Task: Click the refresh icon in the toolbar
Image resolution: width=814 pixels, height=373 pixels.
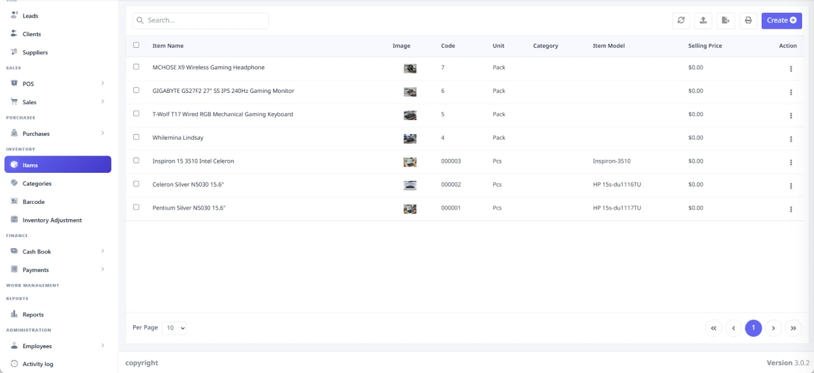Action: click(x=681, y=20)
